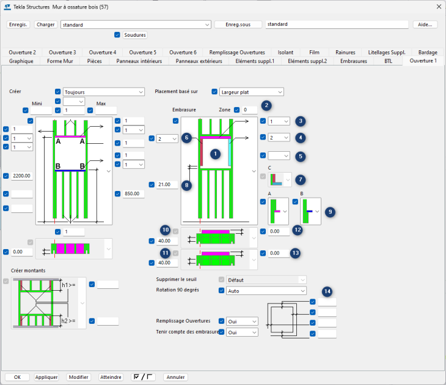Click the 2200.00 height input field
This screenshot has height=385, width=446.
click(22, 176)
